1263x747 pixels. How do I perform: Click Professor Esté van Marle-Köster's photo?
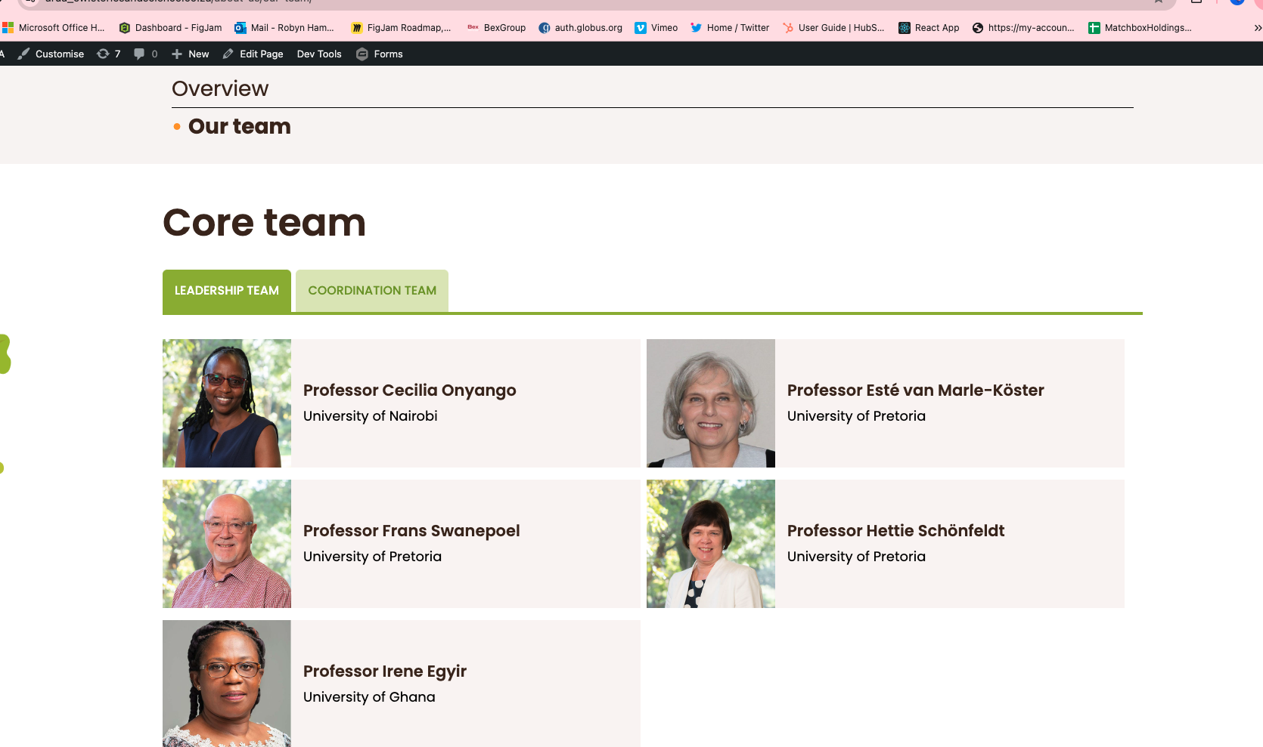(x=711, y=403)
